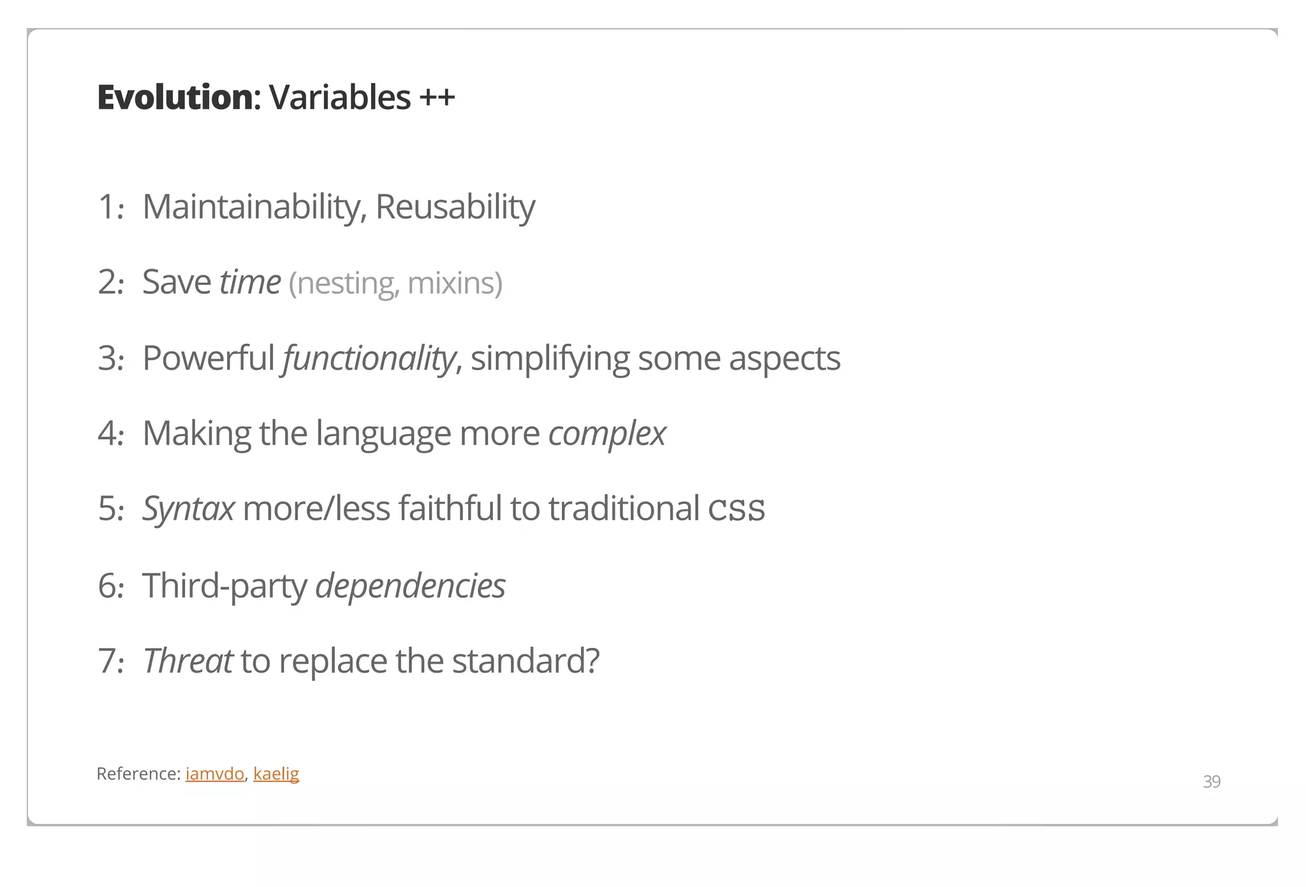
Task: Click "to replace the standard?" text
Action: 420,661
